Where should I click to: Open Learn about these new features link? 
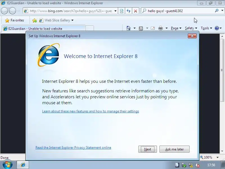click(91, 111)
